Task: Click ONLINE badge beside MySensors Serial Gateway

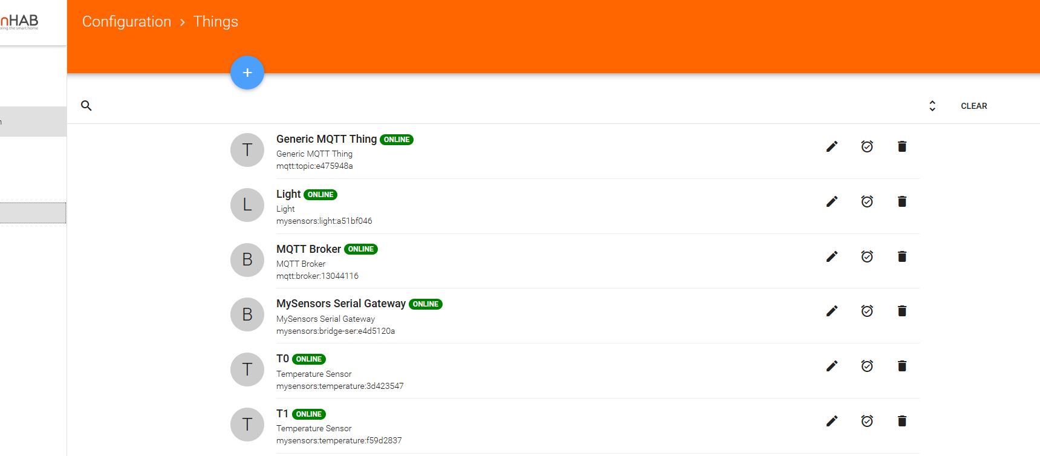Action: coord(426,304)
